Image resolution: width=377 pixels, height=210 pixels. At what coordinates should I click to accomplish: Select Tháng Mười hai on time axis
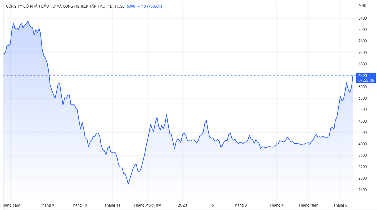(x=147, y=205)
